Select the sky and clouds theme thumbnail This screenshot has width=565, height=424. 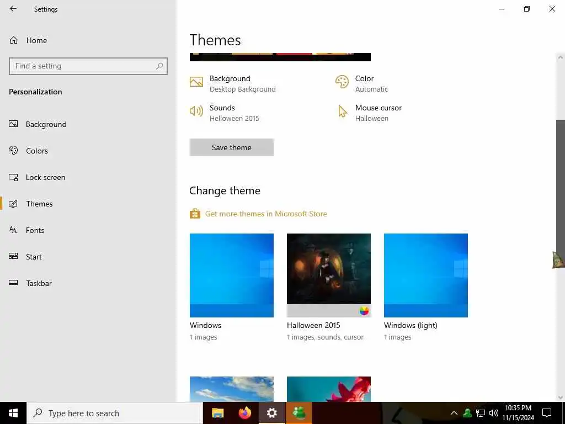coord(232,389)
